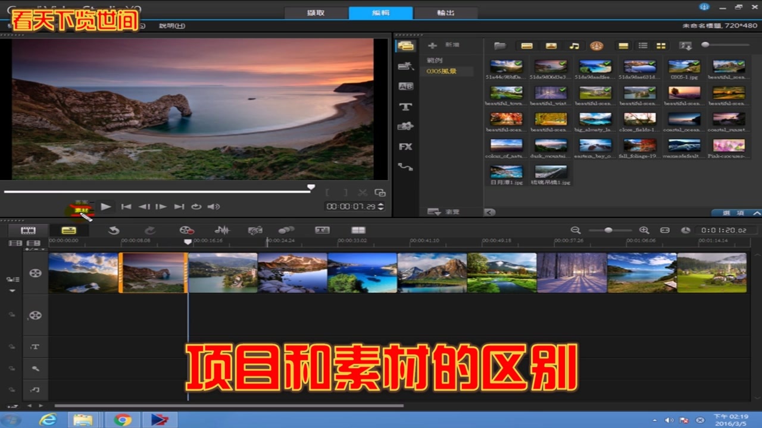Open the Share output tab
This screenshot has height=428, width=762.
click(446, 13)
